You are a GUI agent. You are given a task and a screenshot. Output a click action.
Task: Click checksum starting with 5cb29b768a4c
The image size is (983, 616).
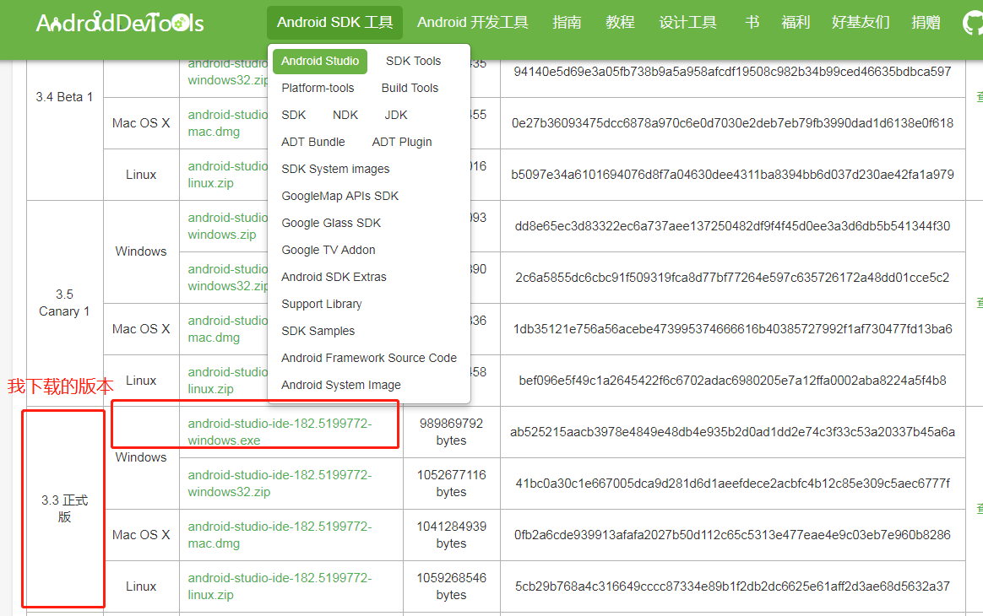732,586
